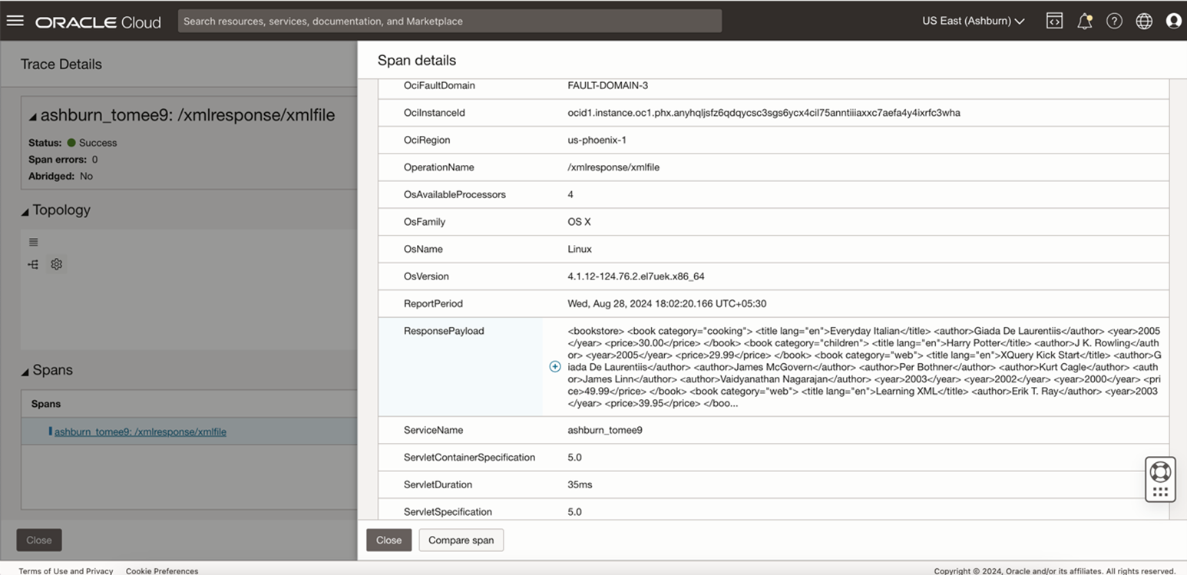
Task: Click the search resources and services field
Action: pos(450,21)
